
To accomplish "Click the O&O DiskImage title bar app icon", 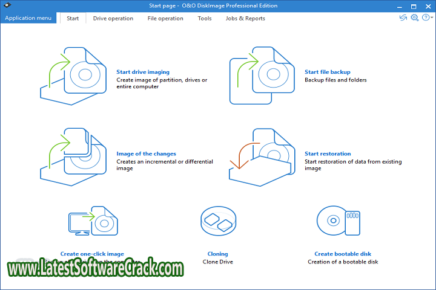I will coord(7,5).
